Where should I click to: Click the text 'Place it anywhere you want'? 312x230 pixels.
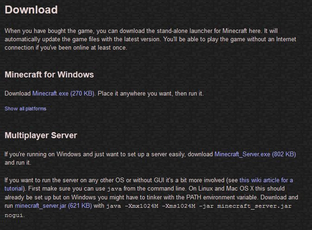click(x=135, y=94)
